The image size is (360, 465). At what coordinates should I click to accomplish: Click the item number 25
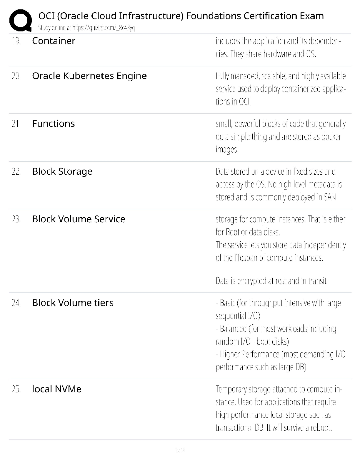(x=16, y=389)
